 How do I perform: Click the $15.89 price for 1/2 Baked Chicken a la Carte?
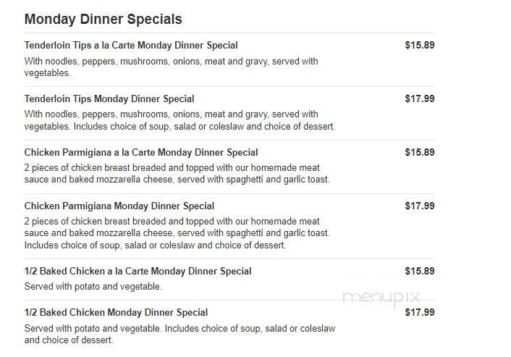tap(420, 271)
